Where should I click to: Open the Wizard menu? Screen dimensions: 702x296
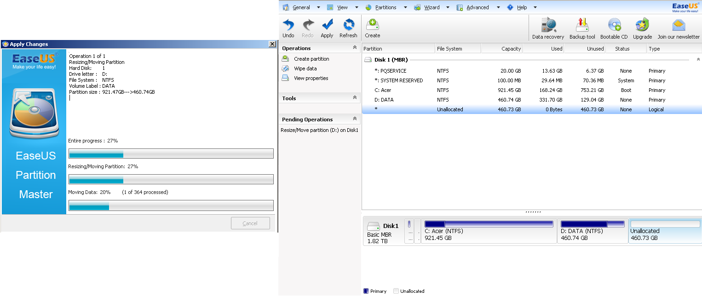432,7
